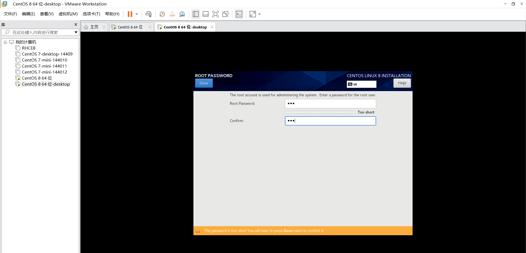Close the 主页 tab
Screen dimensions: 526x253
(x=104, y=27)
